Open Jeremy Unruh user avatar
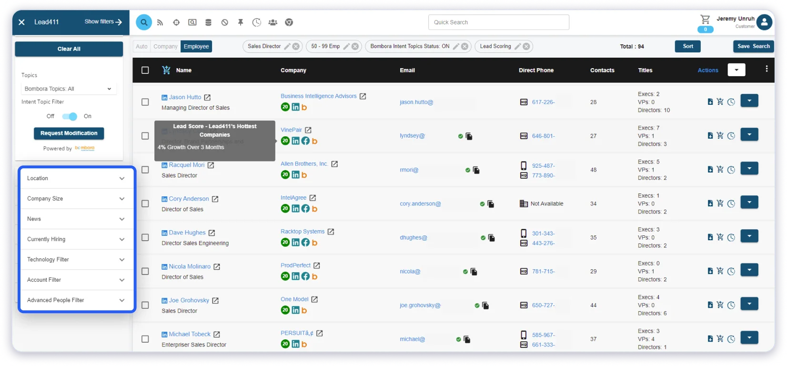Image resolution: width=787 pixels, height=366 pixels. tap(765, 22)
